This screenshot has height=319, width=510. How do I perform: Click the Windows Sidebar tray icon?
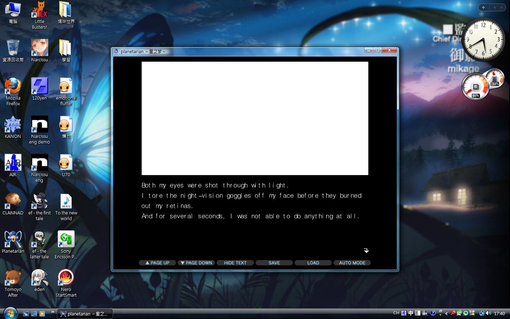(472, 313)
